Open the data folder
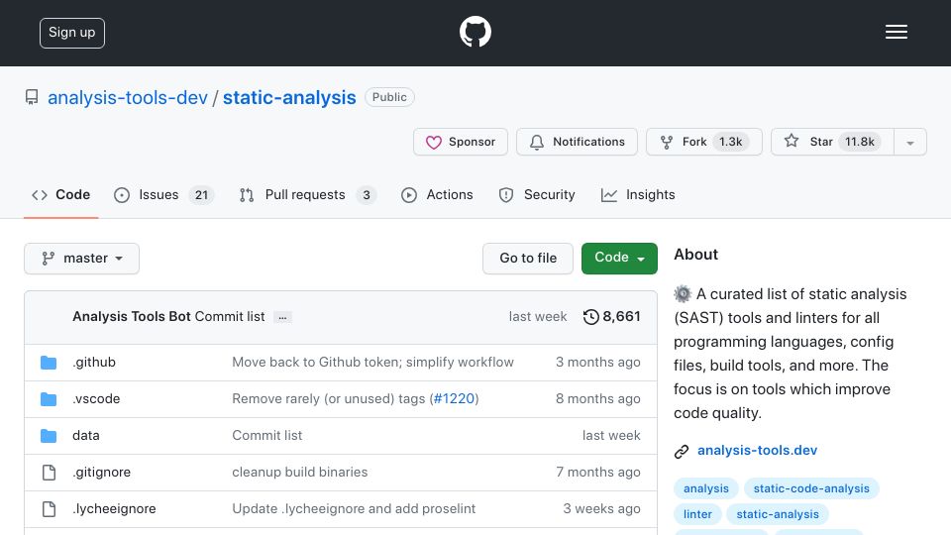 pos(86,436)
